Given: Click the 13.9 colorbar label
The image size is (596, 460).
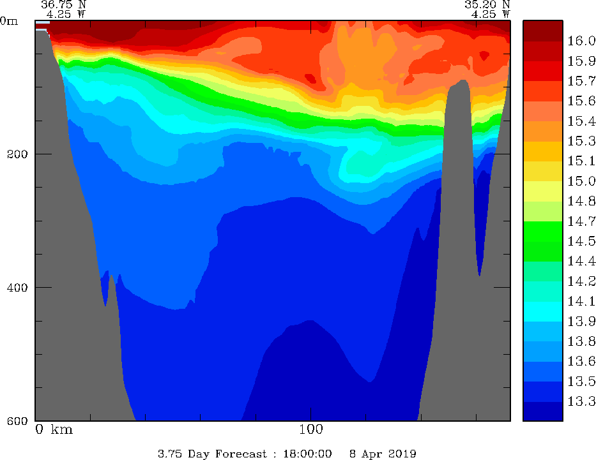Looking at the screenshot, I should tap(581, 322).
